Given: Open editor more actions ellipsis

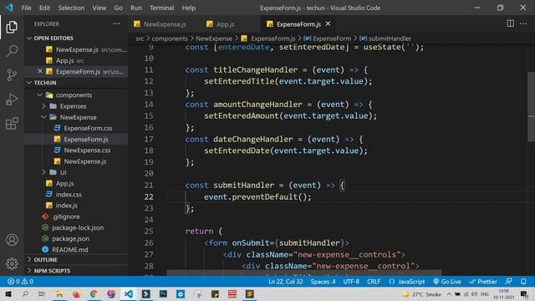Looking at the screenshot, I should (x=523, y=23).
